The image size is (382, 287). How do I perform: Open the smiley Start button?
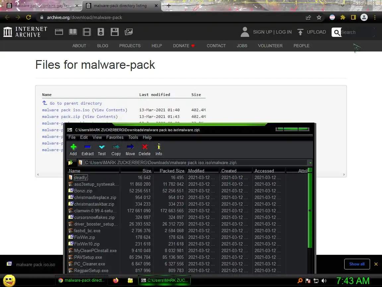tap(9, 280)
